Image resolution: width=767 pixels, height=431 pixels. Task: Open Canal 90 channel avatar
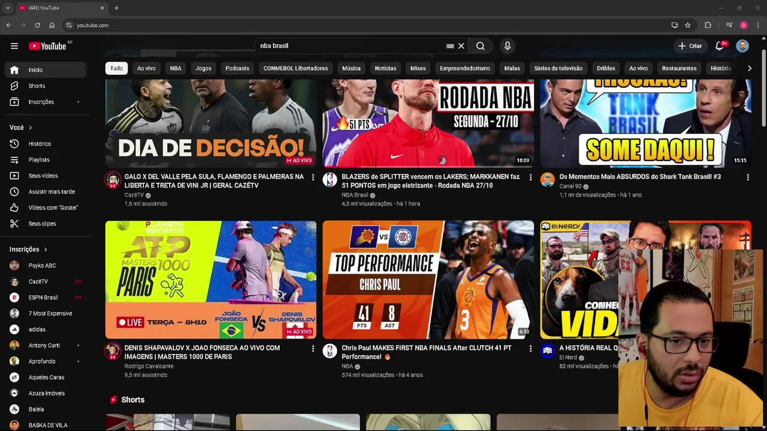tap(548, 180)
